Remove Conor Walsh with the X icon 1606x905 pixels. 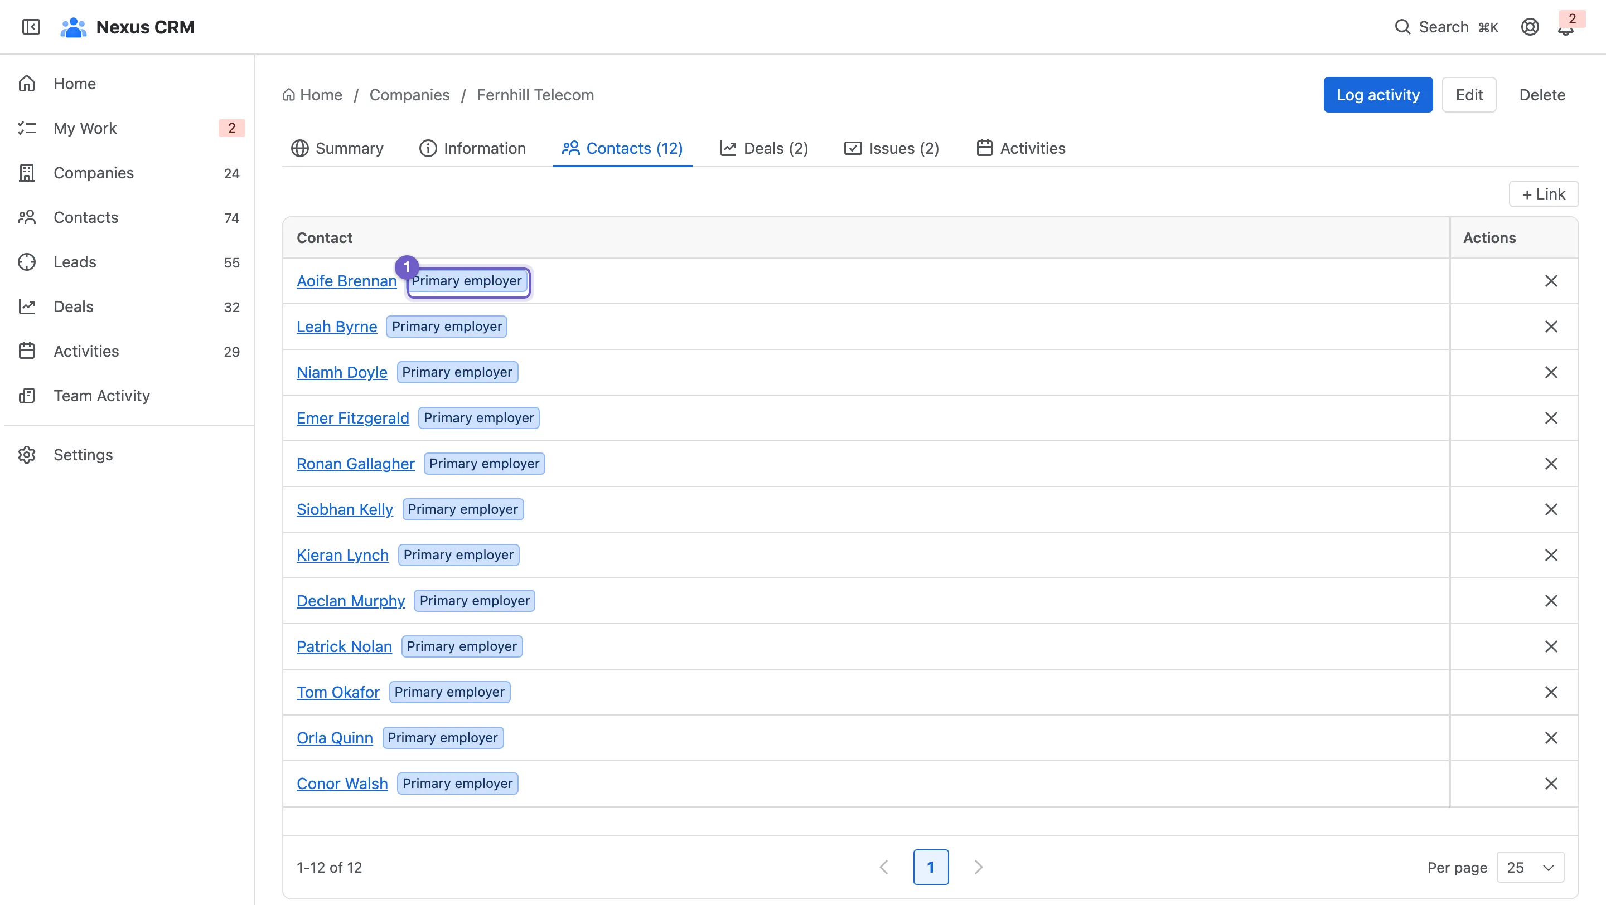pos(1551,784)
